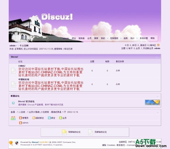Click the 查看新帖 link
Viewport: 170px width, 149px height.
58,49
